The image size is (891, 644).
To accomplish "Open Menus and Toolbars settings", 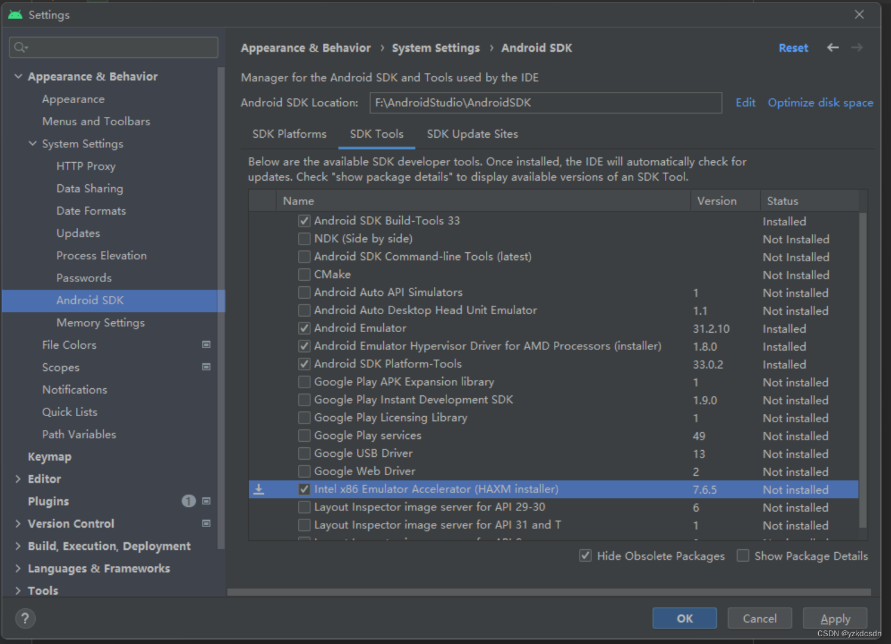I will [x=96, y=121].
